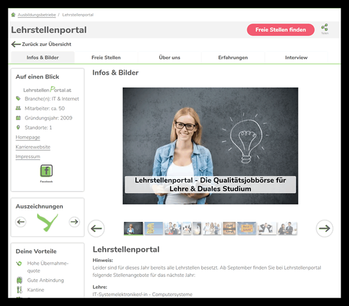The image size is (349, 306).
Task: Open the Ausbildungsbetriebe breadcrumb link
Action: point(36,15)
